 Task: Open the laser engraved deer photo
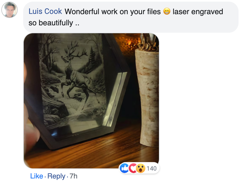point(91,101)
